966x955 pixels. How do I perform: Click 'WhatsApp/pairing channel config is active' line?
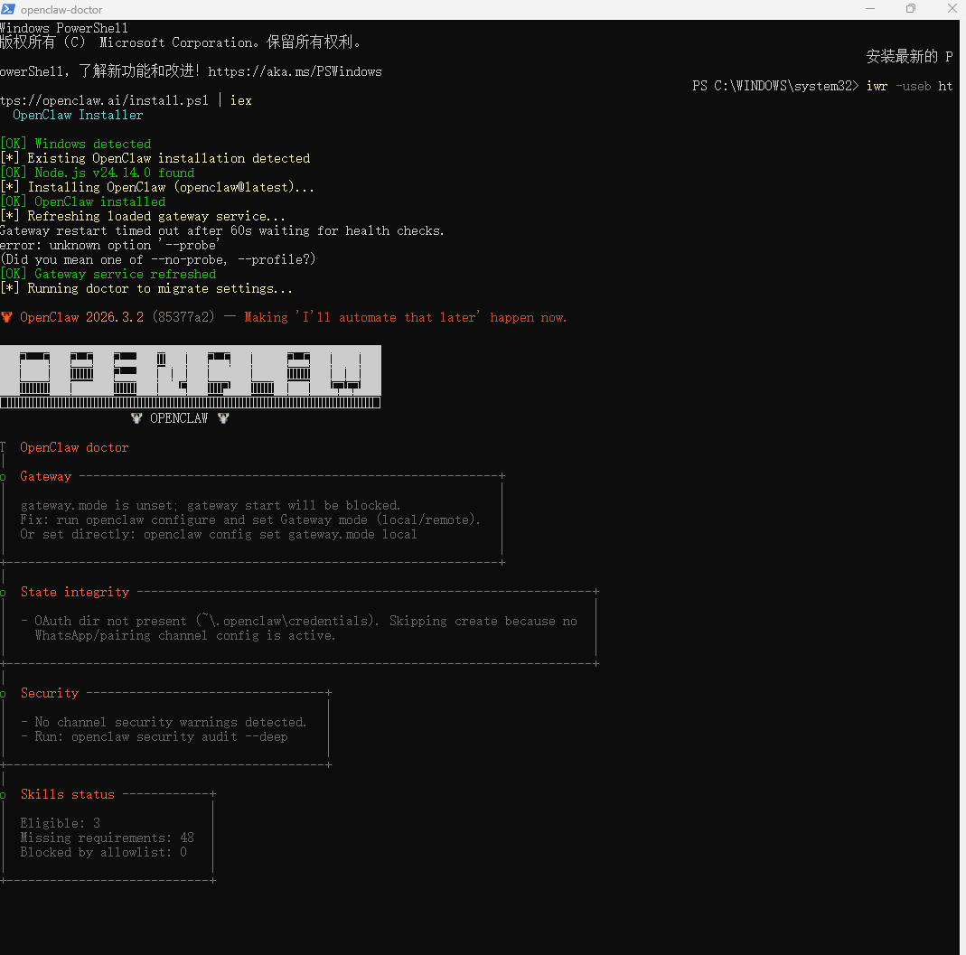pyautogui.click(x=185, y=636)
